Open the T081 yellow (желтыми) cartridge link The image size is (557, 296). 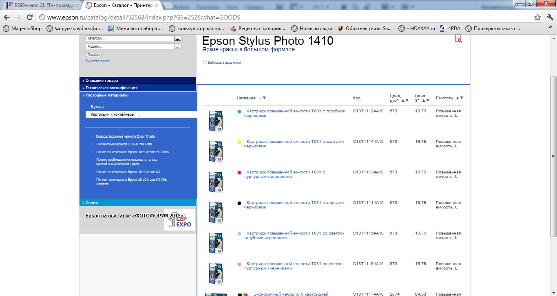pos(294,144)
